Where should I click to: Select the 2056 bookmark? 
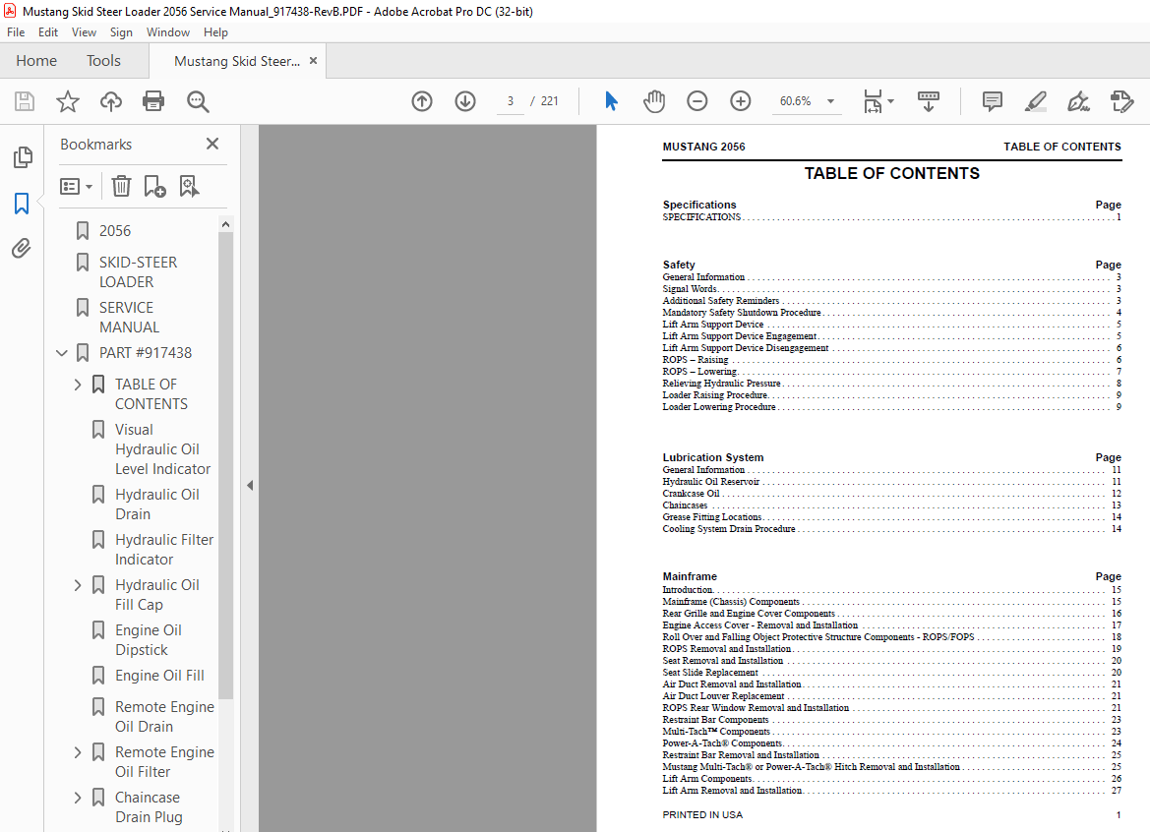tap(115, 231)
